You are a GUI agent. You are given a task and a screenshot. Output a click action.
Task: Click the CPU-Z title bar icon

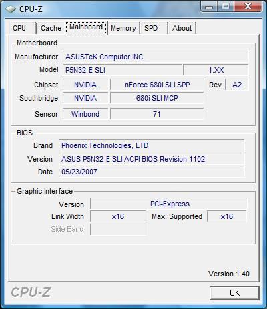pyautogui.click(x=11, y=9)
